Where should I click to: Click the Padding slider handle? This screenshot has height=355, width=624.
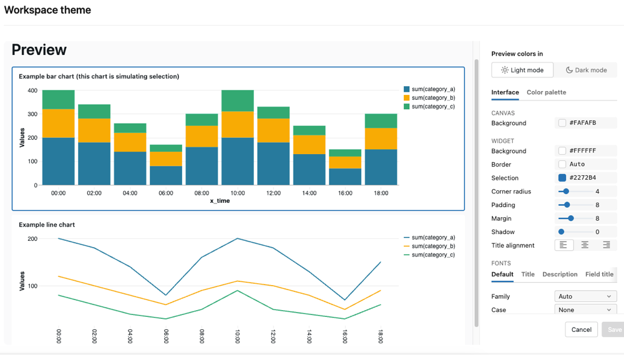(567, 205)
